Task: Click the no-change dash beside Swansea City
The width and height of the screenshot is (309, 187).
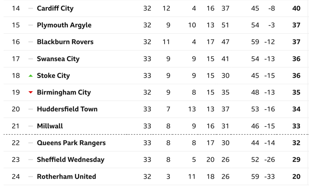Action: (31, 59)
